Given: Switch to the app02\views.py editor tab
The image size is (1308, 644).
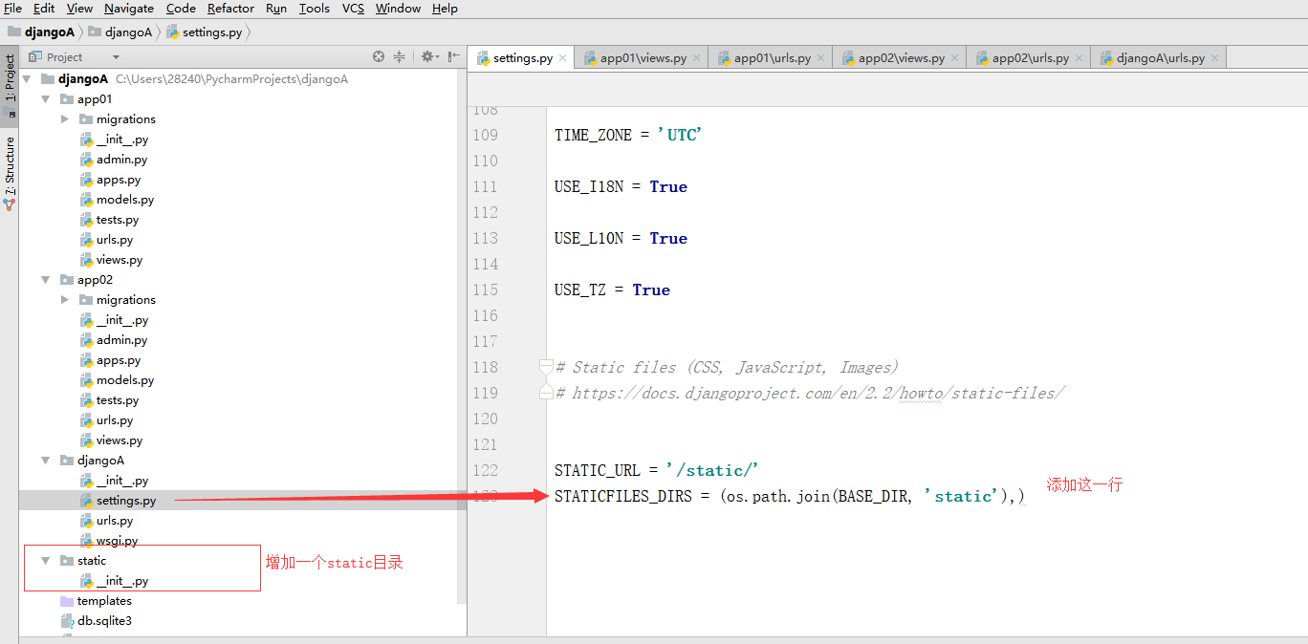Looking at the screenshot, I should (x=900, y=57).
